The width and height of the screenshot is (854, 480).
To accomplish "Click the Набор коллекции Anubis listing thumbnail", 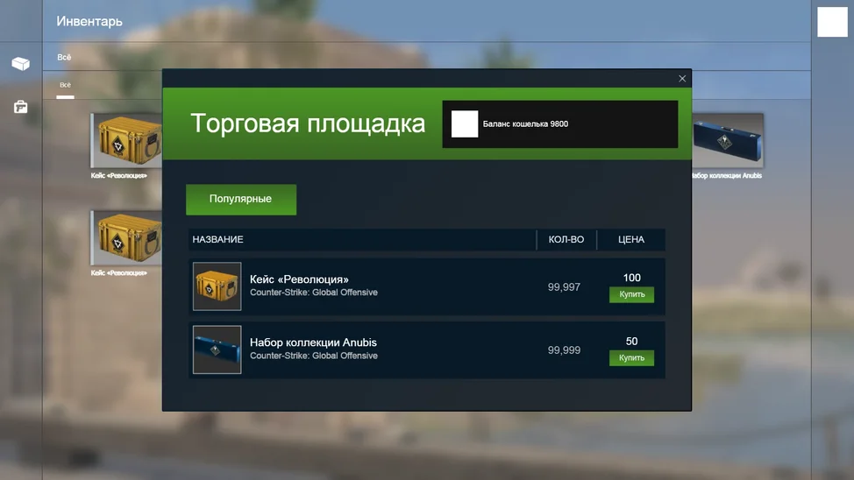I will 217,349.
